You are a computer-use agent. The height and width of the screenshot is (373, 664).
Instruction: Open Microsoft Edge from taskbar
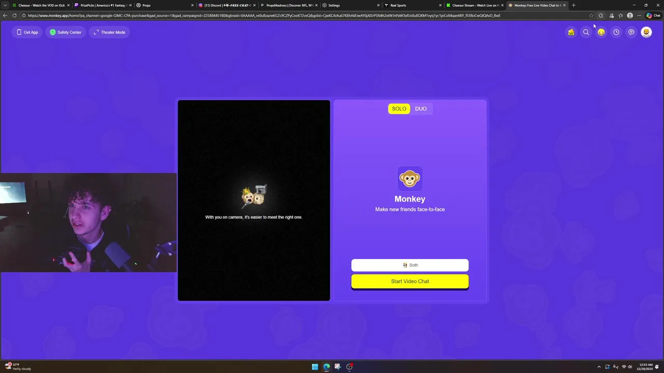(326, 367)
